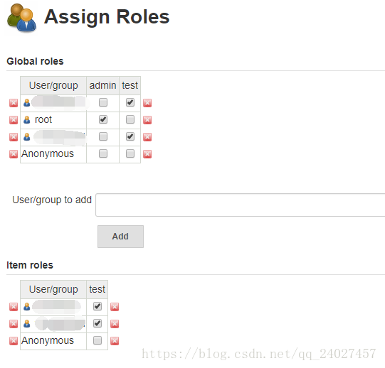
Task: Click right red X of second item role row
Action: click(x=115, y=324)
